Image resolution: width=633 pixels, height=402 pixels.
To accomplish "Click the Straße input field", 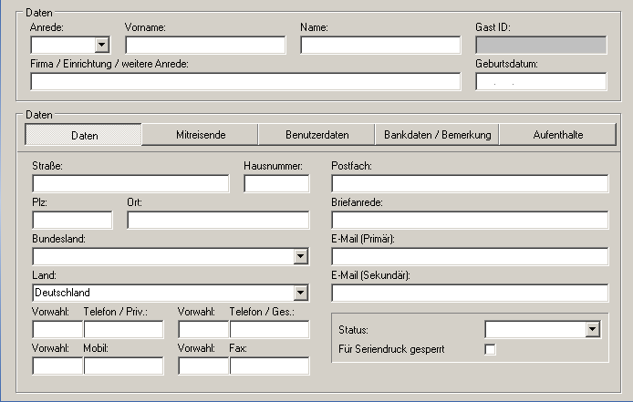I will (130, 184).
